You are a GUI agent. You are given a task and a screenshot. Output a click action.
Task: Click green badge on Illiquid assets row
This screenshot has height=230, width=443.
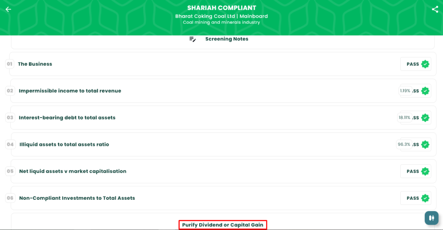click(425, 145)
